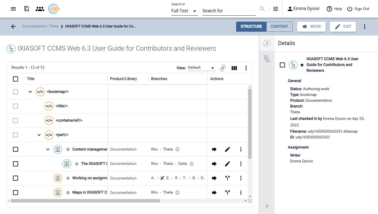Image resolution: width=378 pixels, height=214 pixels.
Task: Open the page-level three-dot menu
Action: [x=364, y=26]
